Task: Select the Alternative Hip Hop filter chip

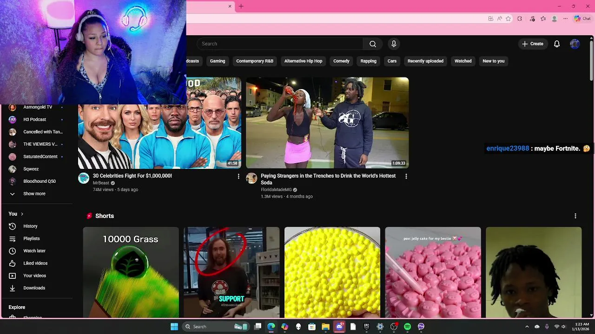Action: click(x=303, y=61)
